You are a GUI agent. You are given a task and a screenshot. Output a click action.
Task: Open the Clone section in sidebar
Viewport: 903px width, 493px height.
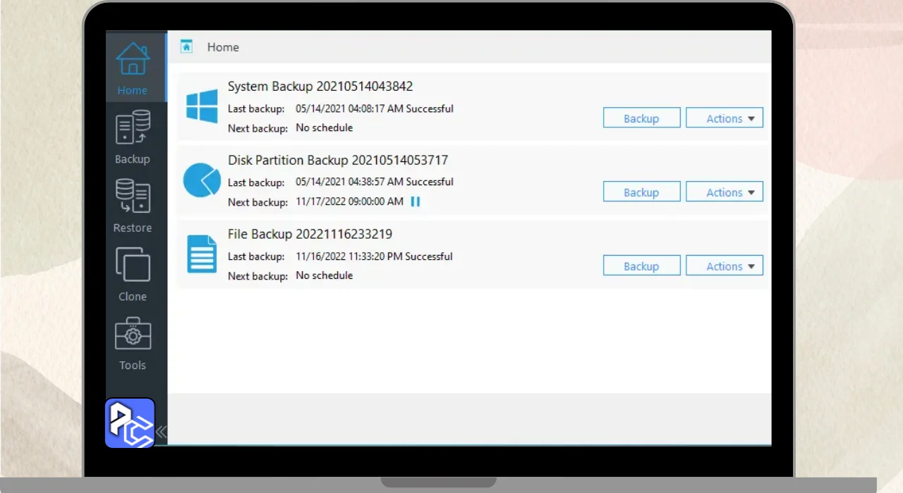pyautogui.click(x=133, y=275)
